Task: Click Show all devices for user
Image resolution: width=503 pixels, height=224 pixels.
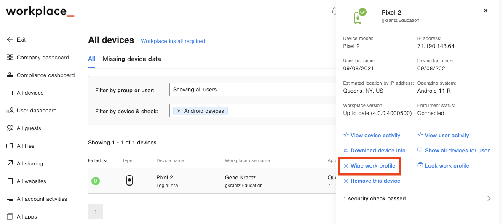Action: 454,150
